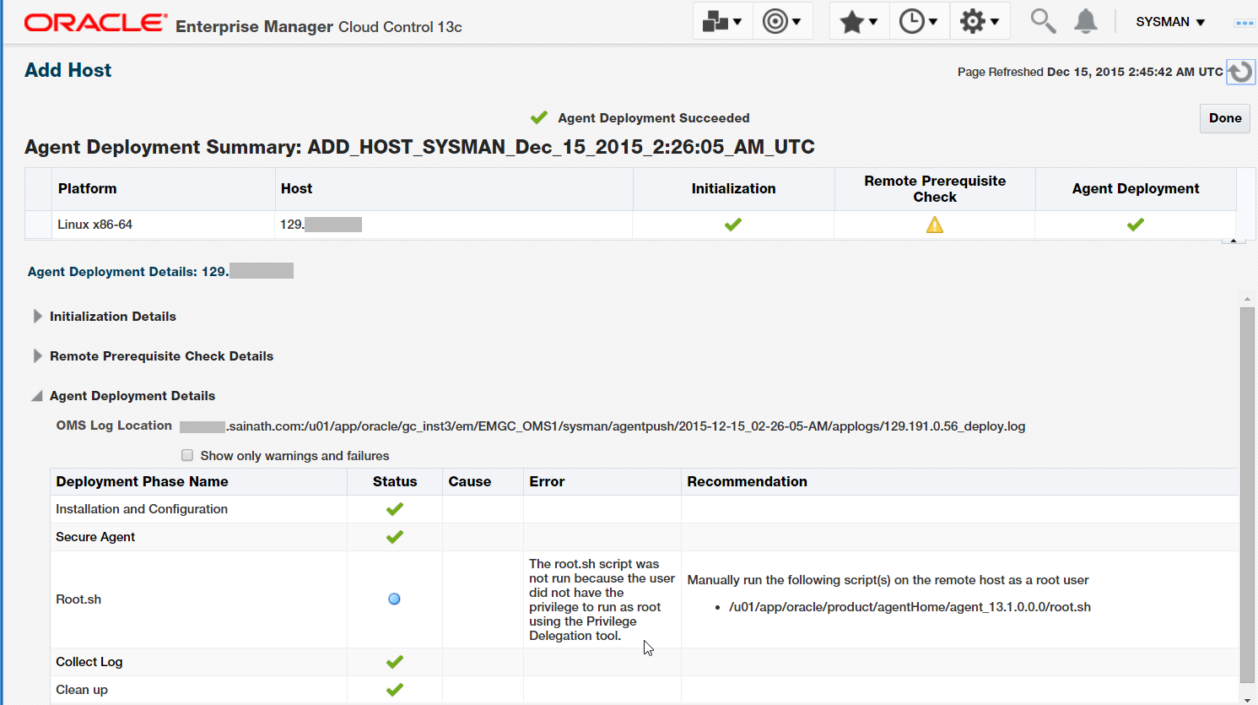The width and height of the screenshot is (1258, 705).
Task: Click the Status column header
Action: (x=395, y=481)
